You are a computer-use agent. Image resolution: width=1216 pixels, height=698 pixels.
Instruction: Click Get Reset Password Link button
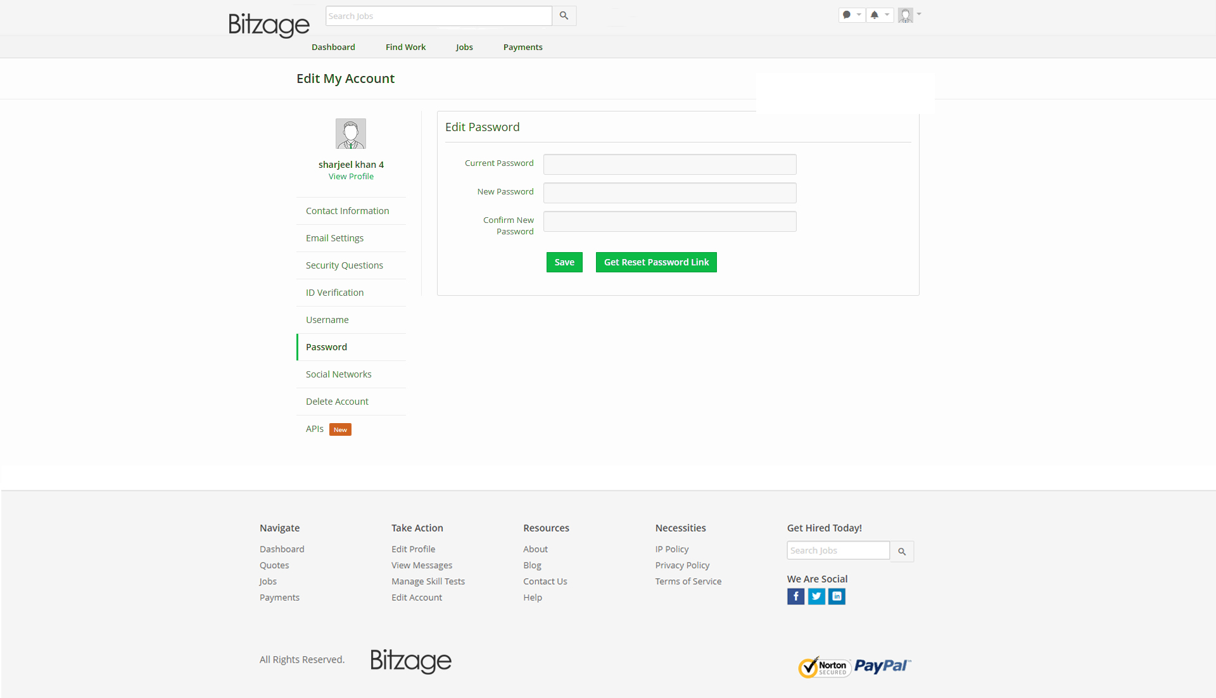656,262
